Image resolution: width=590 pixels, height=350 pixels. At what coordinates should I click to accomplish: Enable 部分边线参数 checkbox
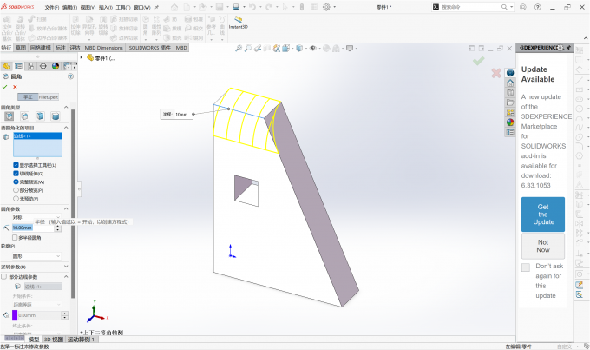point(4,276)
